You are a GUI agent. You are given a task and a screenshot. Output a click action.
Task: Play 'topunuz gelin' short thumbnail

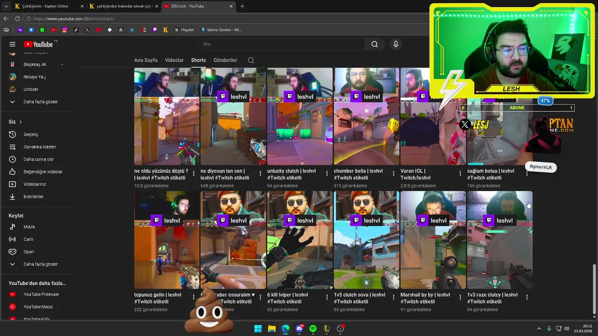(x=167, y=240)
